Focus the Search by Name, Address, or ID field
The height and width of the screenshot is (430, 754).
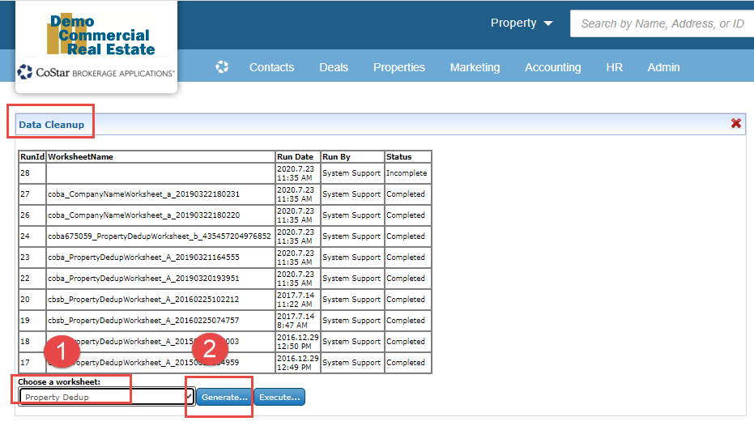click(662, 23)
